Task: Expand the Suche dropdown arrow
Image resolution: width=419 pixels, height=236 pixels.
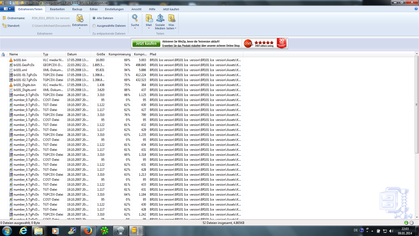Action: [135, 28]
